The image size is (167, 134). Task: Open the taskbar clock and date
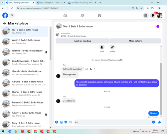[155, 131]
